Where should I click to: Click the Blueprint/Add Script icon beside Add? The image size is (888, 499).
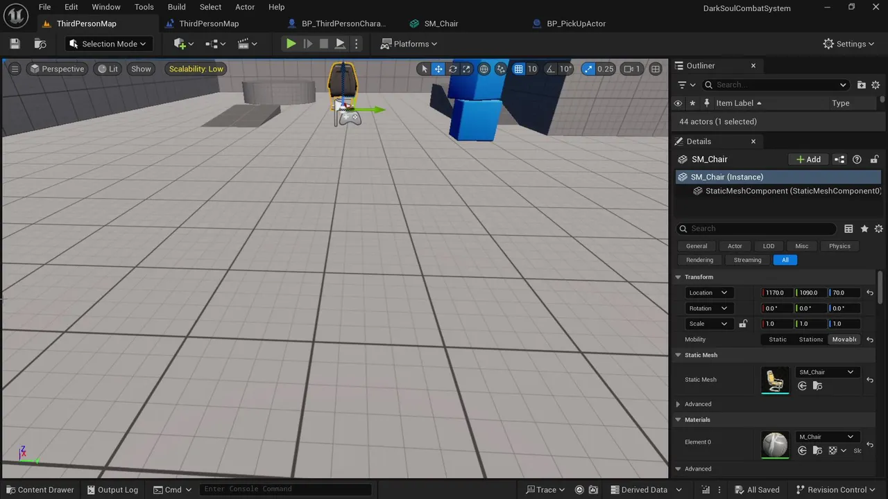coord(839,159)
